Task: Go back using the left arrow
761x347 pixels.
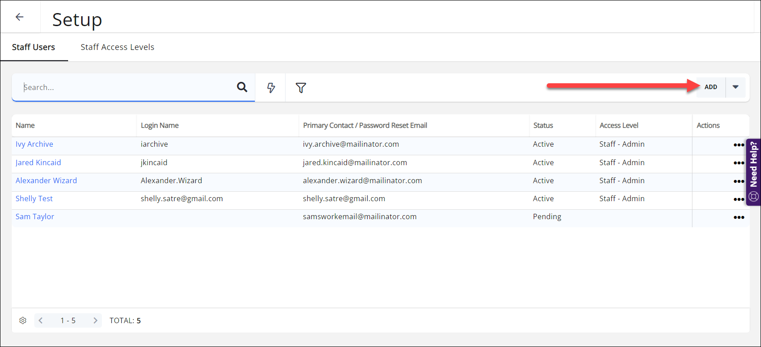Action: coord(19,17)
